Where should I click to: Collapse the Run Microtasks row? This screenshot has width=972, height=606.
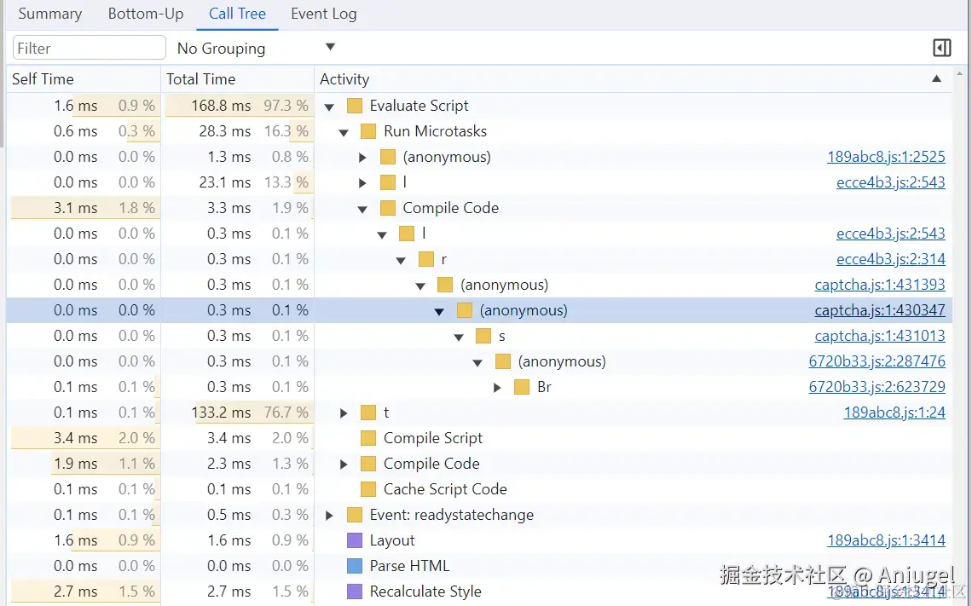[344, 132]
